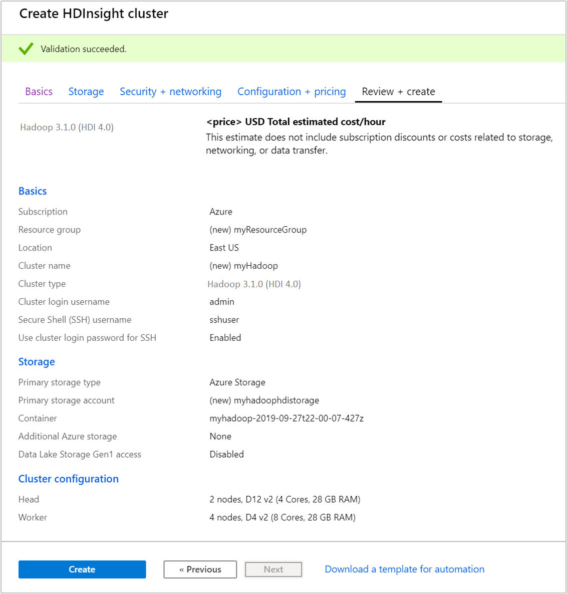Viewport: 567px width, 594px height.
Task: Open the Basics section heading link
Action: (32, 191)
